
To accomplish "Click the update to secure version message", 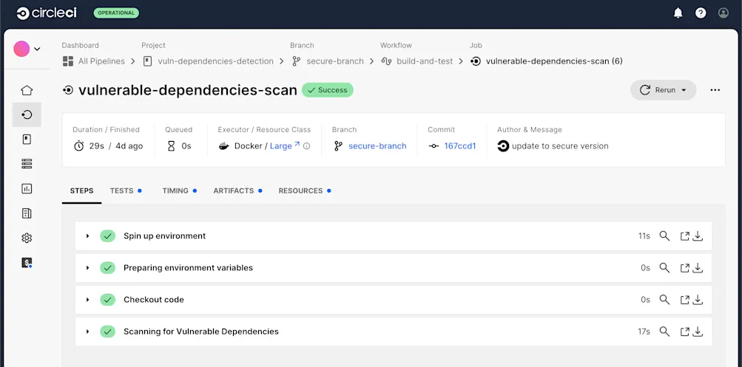I will click(x=560, y=146).
